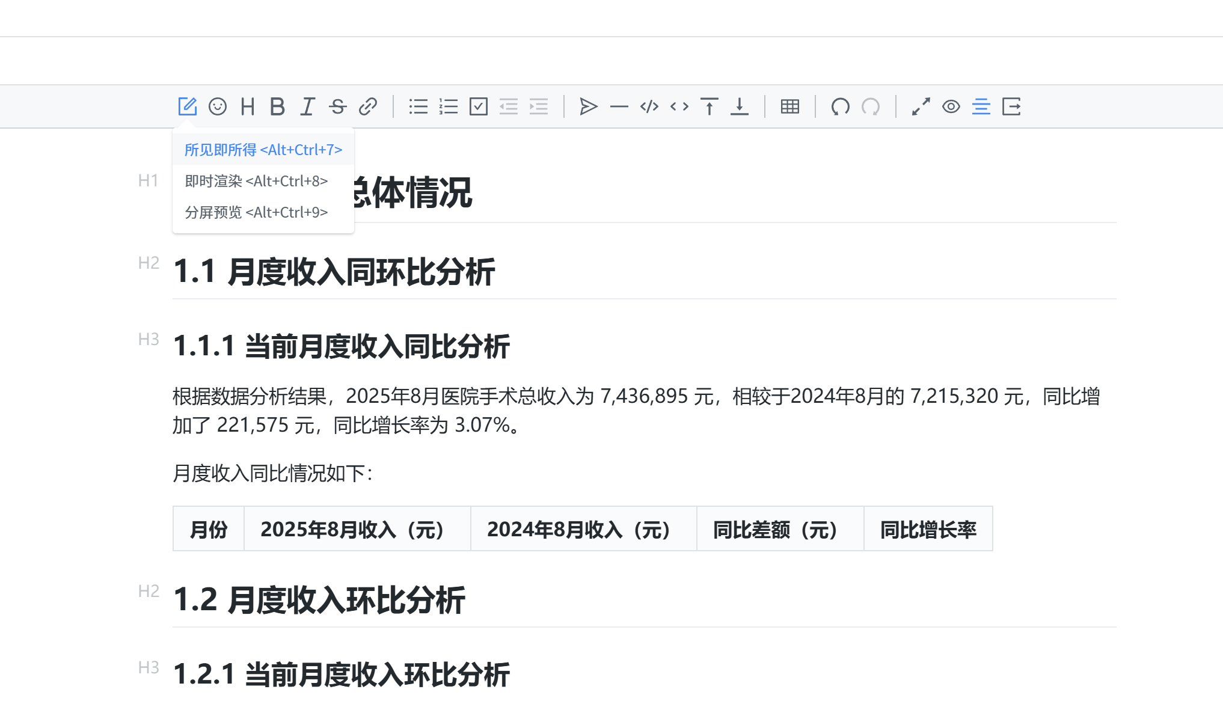Toggle the outline panel icon
The height and width of the screenshot is (701, 1223).
click(x=981, y=106)
